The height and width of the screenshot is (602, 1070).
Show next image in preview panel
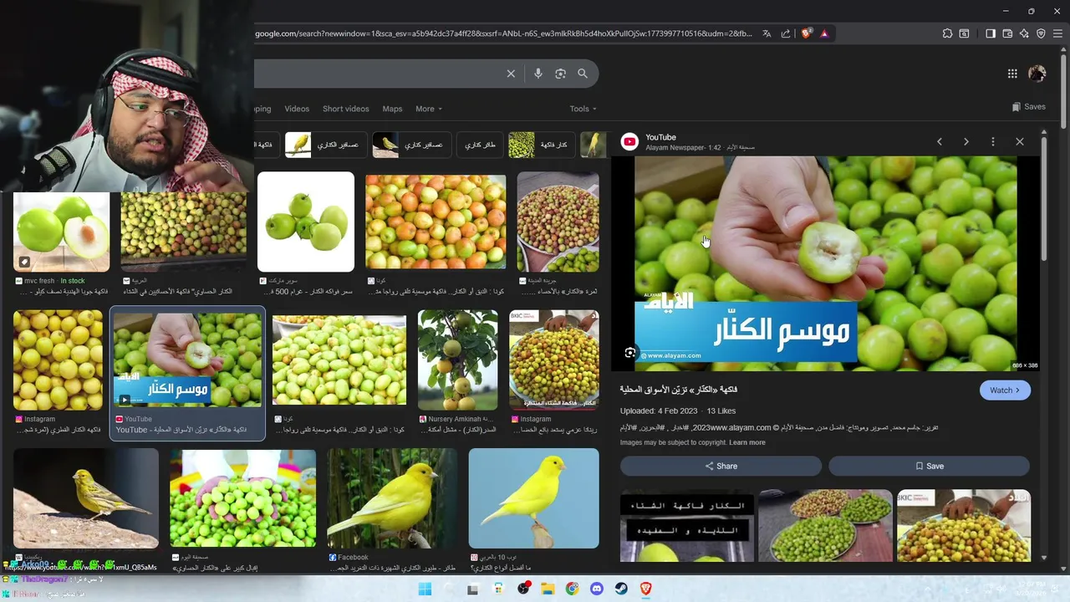click(x=966, y=142)
